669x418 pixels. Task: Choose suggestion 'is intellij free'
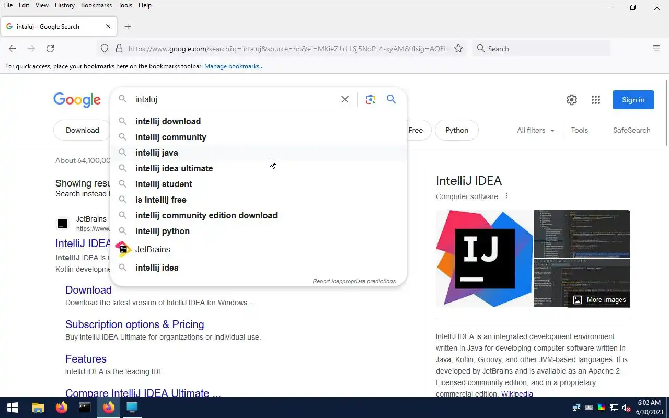258,200
